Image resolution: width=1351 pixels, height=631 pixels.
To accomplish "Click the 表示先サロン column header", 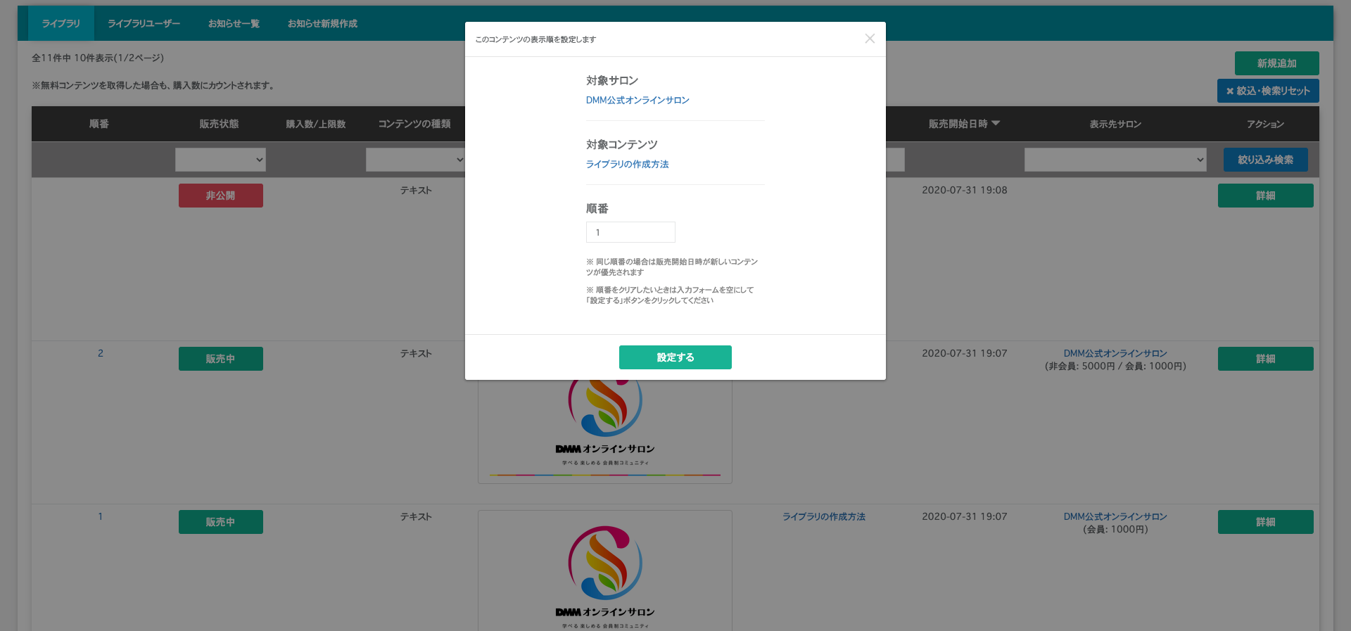I will (1115, 125).
